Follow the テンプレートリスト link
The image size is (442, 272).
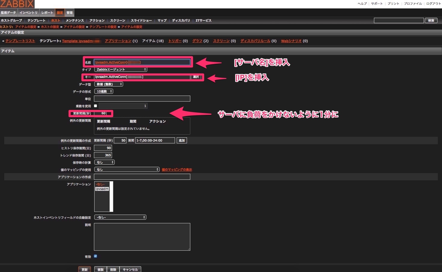20,41
